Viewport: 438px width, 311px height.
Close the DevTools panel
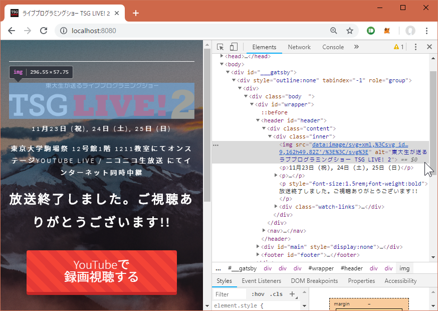pos(429,47)
